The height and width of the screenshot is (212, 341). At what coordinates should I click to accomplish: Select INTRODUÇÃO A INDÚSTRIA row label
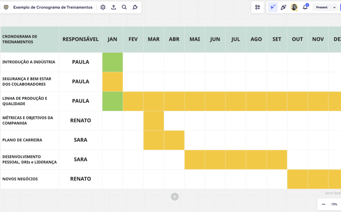(29, 62)
